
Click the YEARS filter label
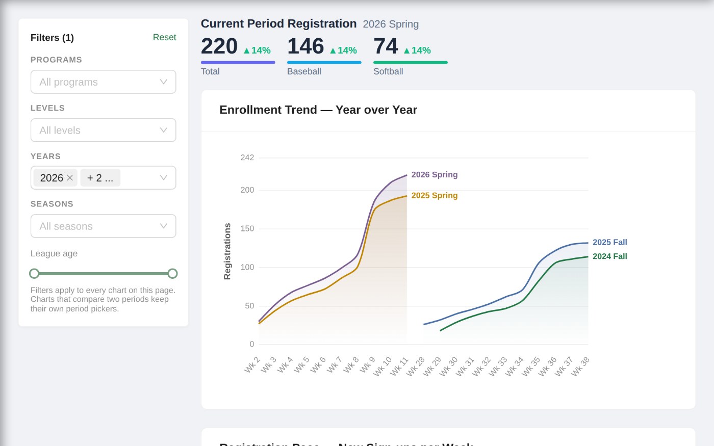tap(45, 156)
